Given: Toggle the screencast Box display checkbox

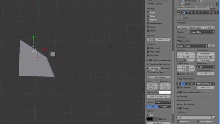Looking at the screenshot, I should coord(148,115).
